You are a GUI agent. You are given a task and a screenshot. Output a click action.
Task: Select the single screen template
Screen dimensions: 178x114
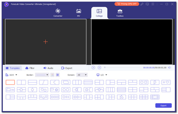[x=10, y=82]
